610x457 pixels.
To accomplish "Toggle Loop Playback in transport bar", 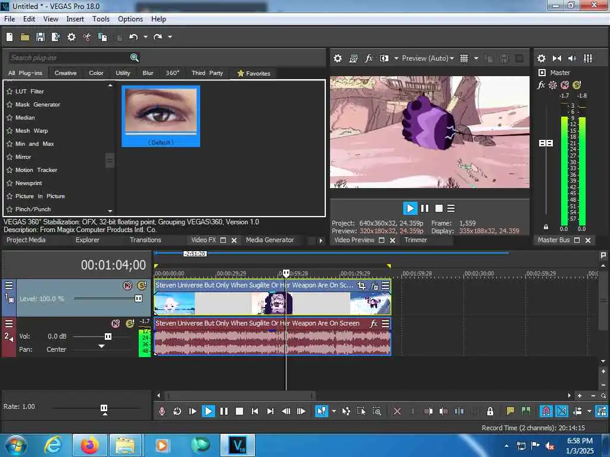I will pyautogui.click(x=177, y=411).
